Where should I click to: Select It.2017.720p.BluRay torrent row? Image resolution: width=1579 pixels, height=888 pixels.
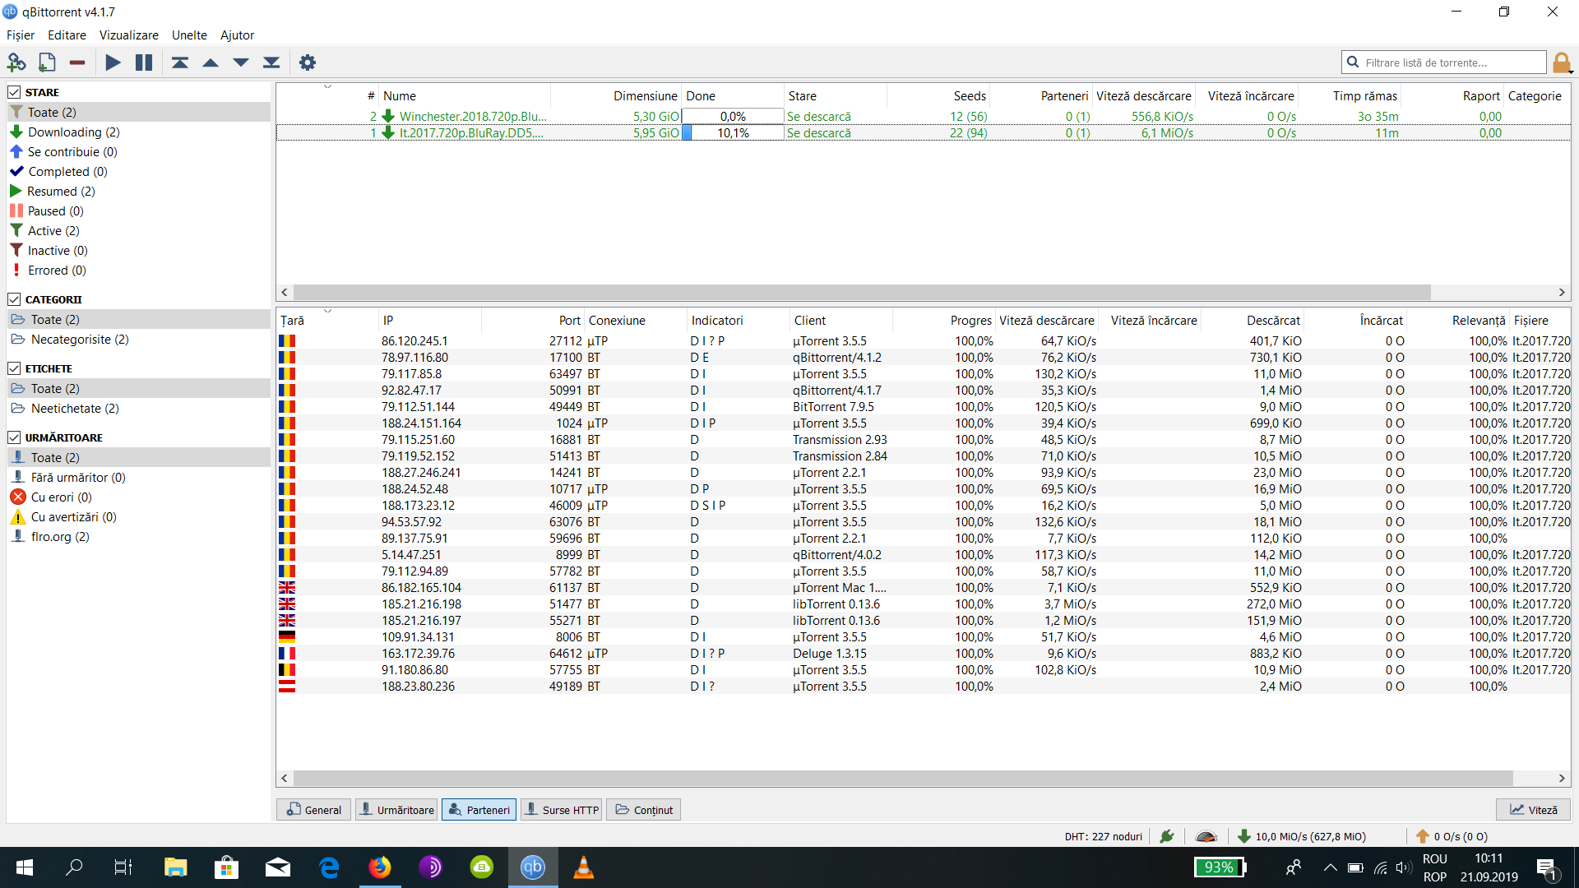[x=924, y=132]
